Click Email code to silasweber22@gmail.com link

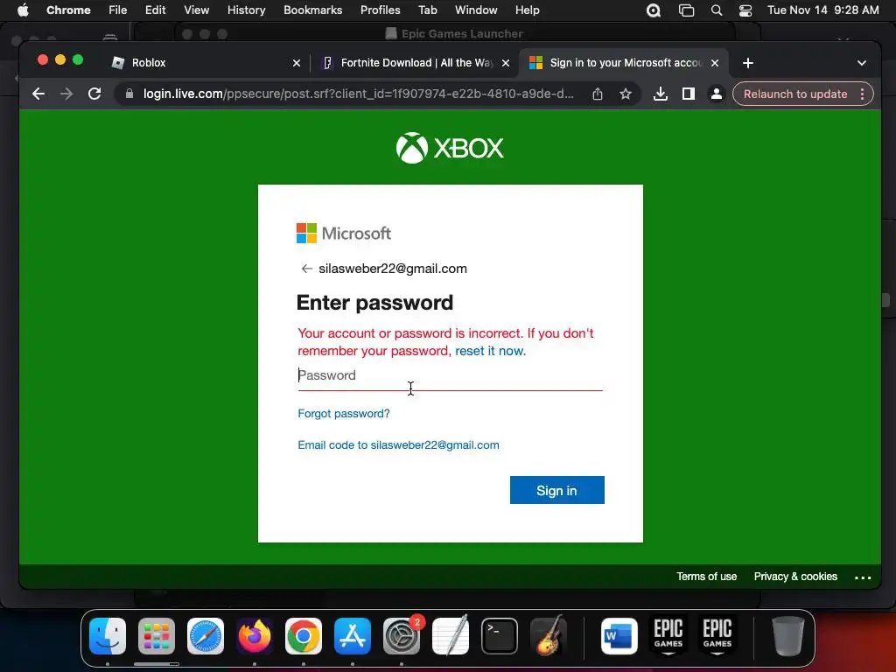click(398, 444)
